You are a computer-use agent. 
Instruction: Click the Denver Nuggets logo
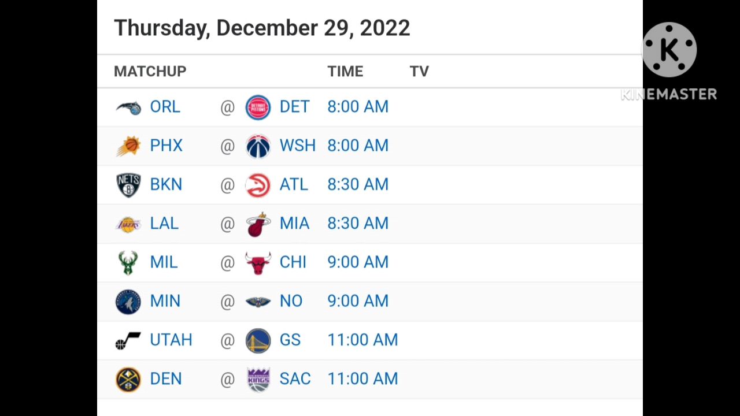[128, 380]
